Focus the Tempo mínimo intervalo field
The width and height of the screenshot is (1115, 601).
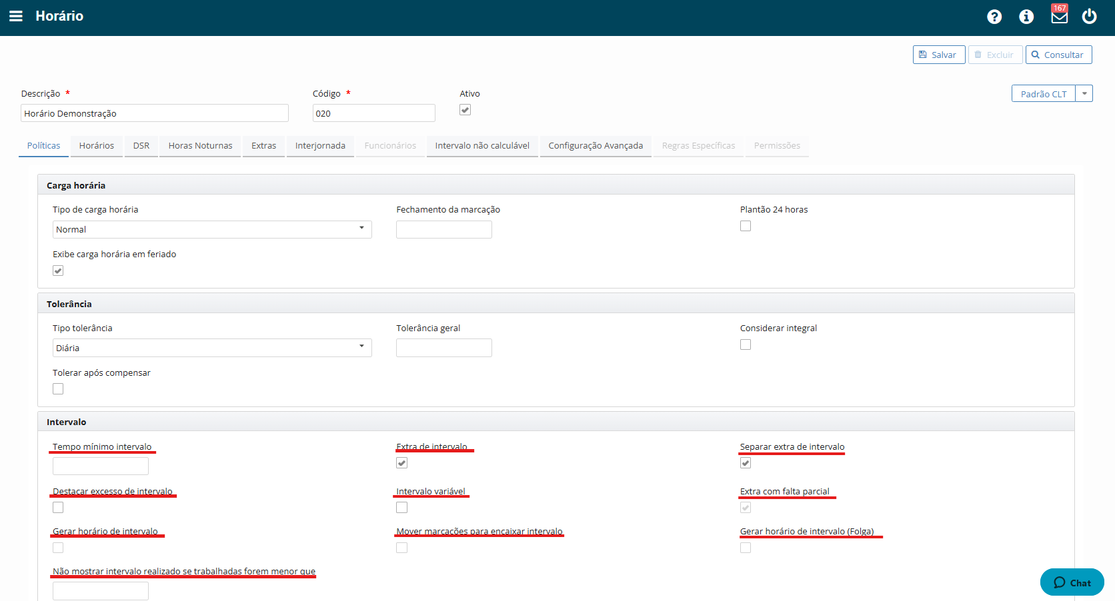[x=101, y=466]
